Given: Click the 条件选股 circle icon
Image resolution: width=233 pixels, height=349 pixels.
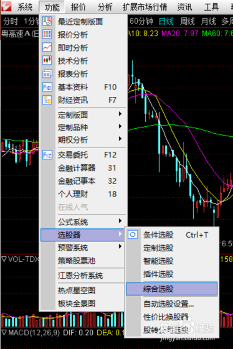Looking at the screenshot, I should 133,235.
